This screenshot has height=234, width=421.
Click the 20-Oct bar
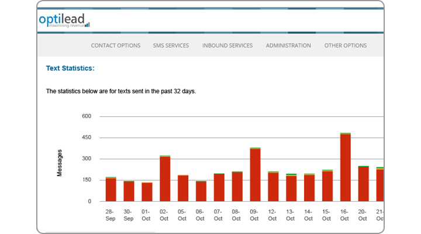pyautogui.click(x=363, y=184)
